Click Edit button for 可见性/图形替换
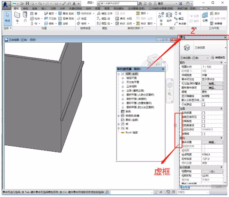229x197 pixels. 212,84
